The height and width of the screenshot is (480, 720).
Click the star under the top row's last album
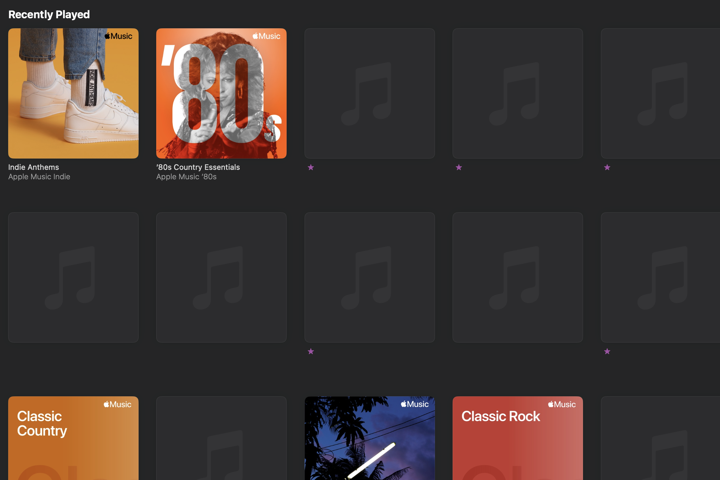pyautogui.click(x=607, y=167)
